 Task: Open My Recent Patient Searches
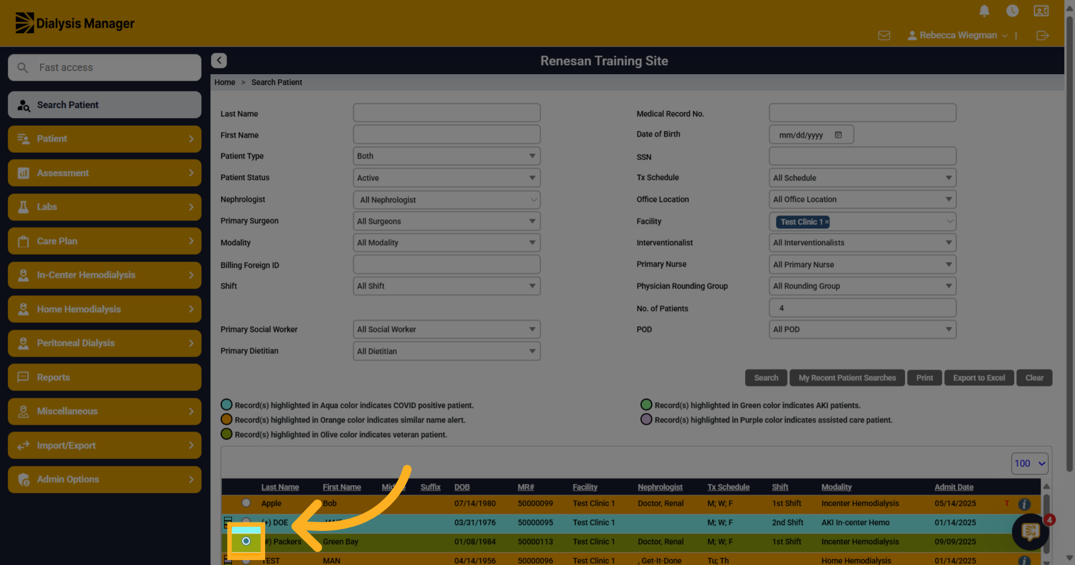click(x=847, y=378)
